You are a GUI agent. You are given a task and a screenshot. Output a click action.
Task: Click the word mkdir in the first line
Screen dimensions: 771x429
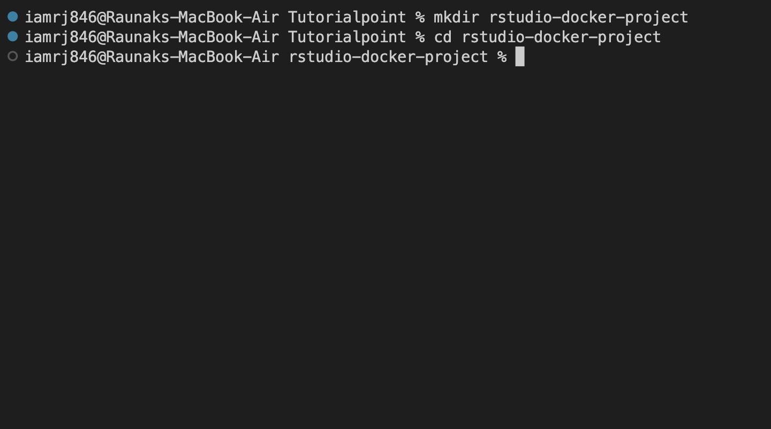(456, 17)
